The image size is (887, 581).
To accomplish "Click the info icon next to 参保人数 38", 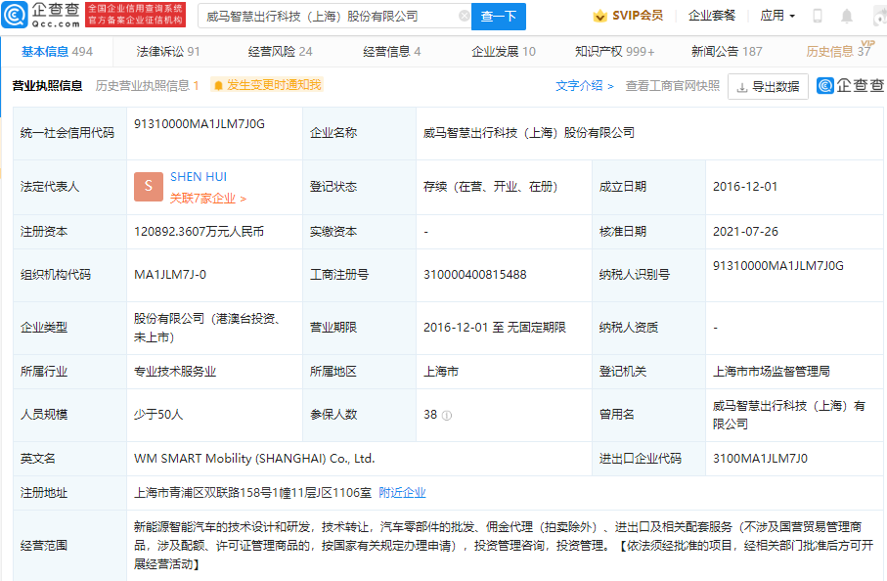I will pos(447,415).
